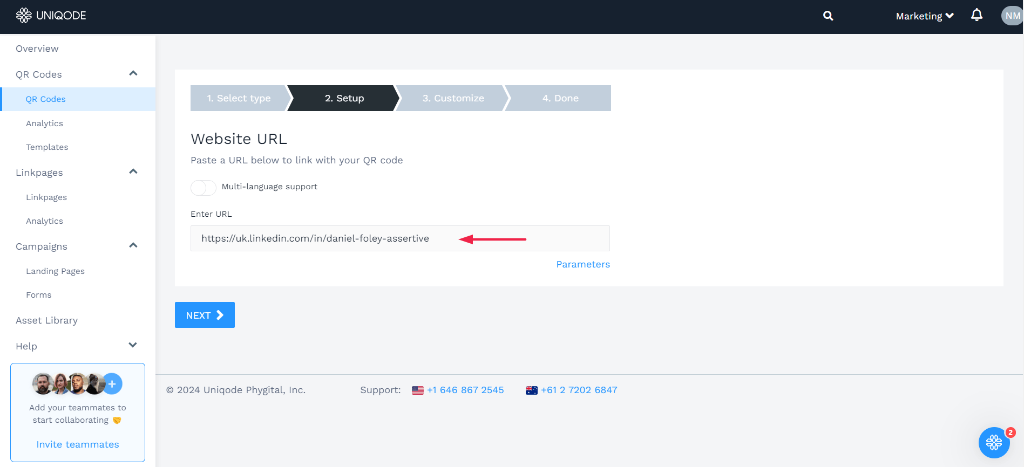Click Invite teammates link
Viewport: 1024px width, 467px height.
click(x=78, y=444)
